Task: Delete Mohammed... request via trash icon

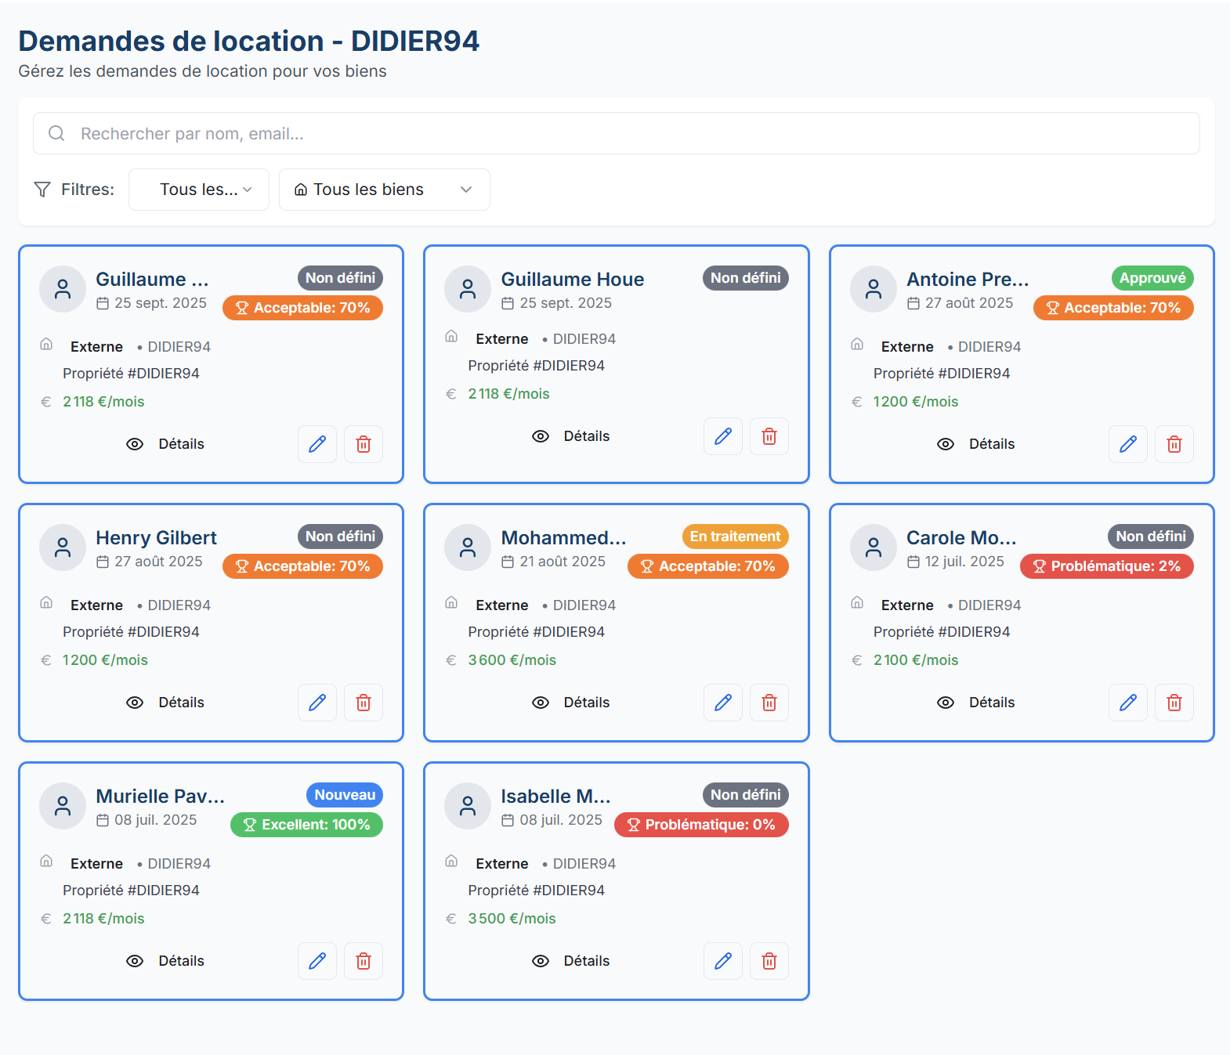Action: 769,703
